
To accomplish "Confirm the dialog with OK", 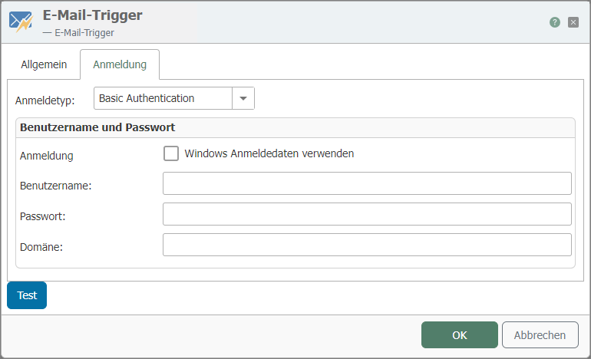I will tap(459, 335).
